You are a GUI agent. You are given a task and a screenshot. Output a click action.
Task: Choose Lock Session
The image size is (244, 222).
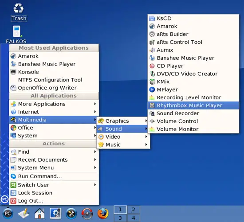point(54,193)
